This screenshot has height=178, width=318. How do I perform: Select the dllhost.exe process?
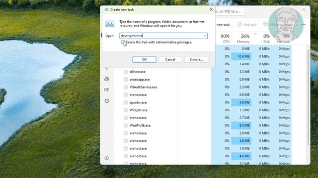tap(138, 72)
